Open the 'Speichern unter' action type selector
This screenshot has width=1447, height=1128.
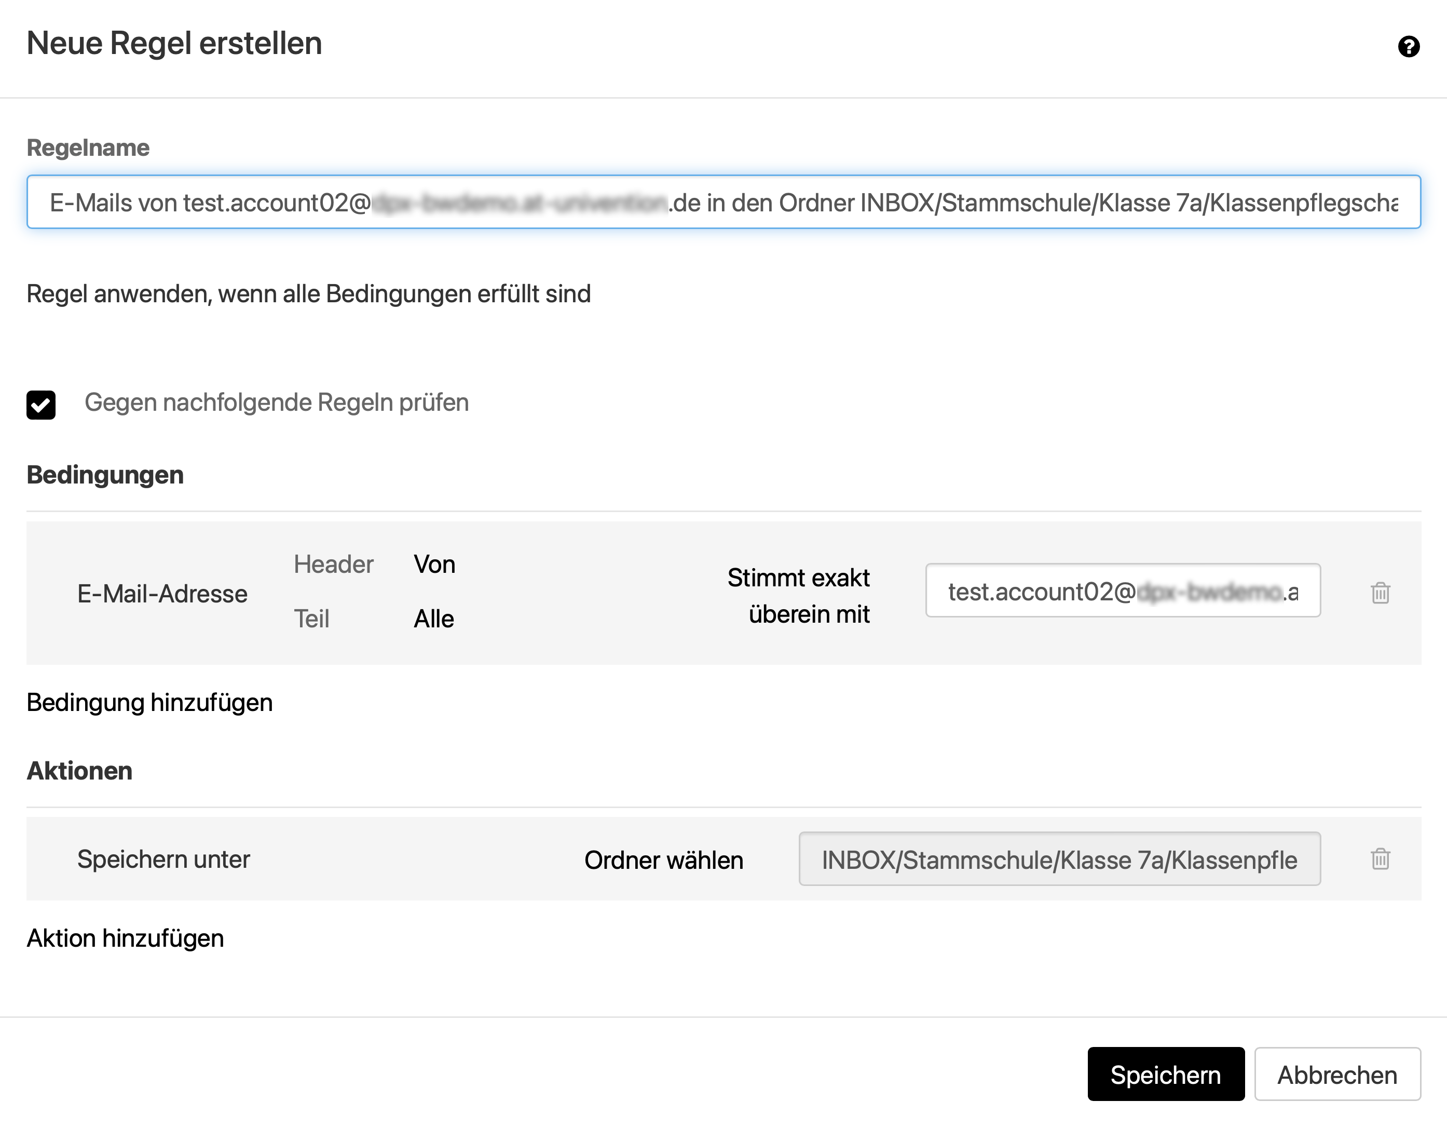(163, 859)
